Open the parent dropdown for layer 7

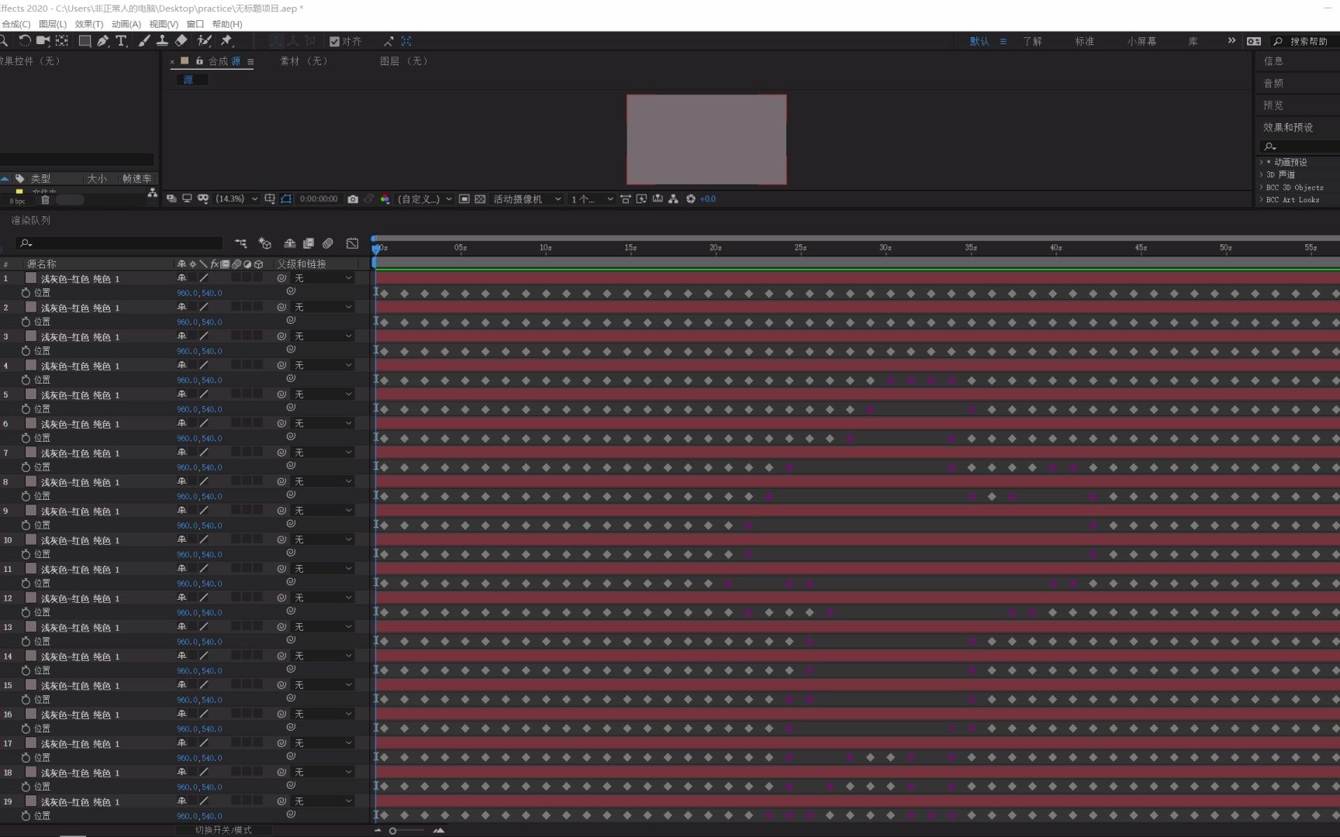pyautogui.click(x=323, y=453)
